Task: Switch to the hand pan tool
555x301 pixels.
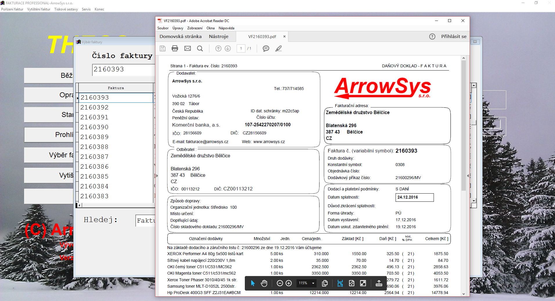Action: tap(264, 283)
